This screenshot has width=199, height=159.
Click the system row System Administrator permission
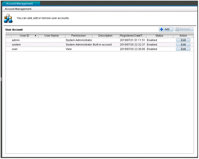pyautogui.click(x=79, y=45)
